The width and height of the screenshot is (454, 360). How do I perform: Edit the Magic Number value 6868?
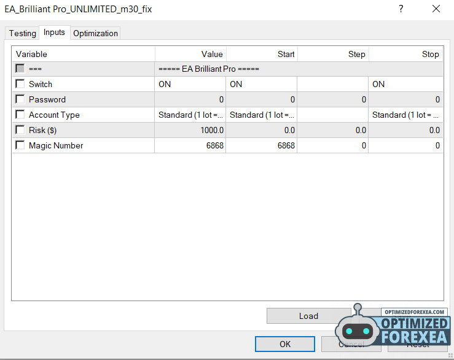[x=190, y=145]
